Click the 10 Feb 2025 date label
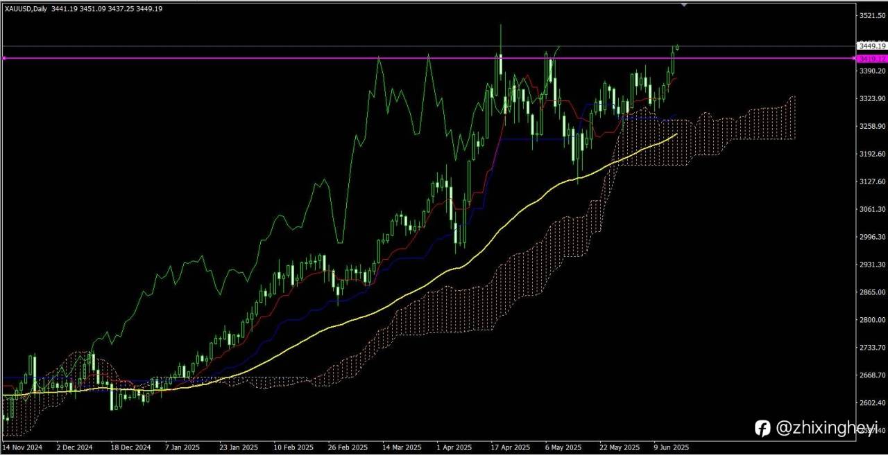Screen dimensions: 888x455 [x=294, y=447]
